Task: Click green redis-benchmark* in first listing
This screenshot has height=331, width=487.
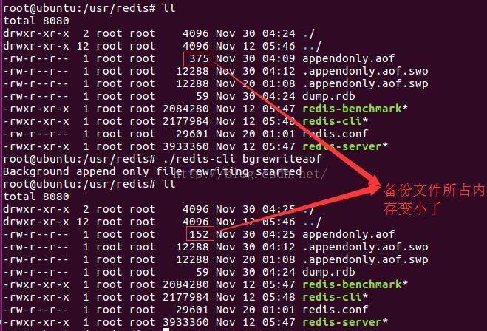Action: point(355,109)
